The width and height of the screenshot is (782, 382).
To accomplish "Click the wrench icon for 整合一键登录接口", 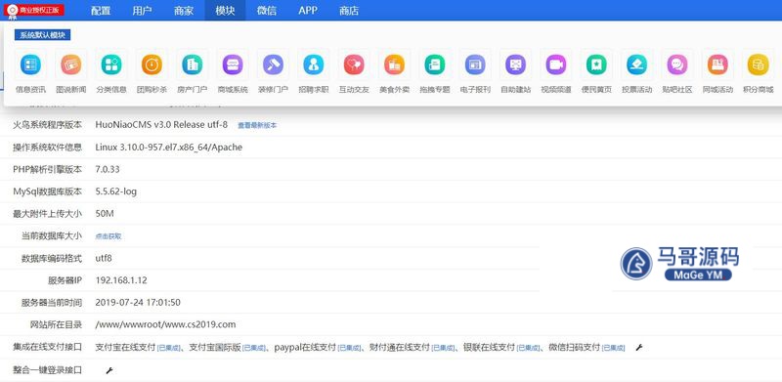I will (109, 370).
